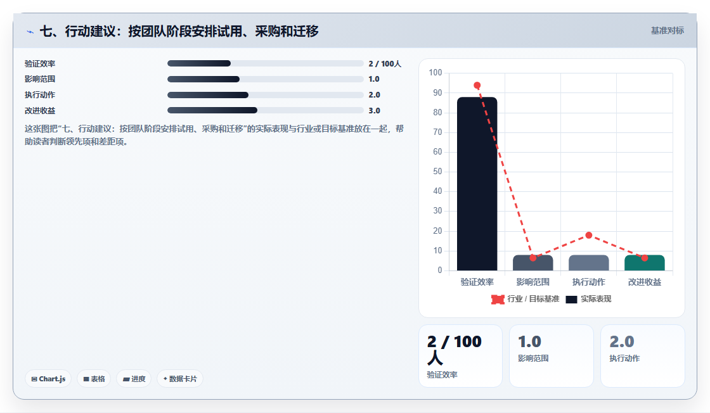This screenshot has height=413, width=710.
Task: Open the 2 / 100人 验证效率 data card
Action: [460, 356]
